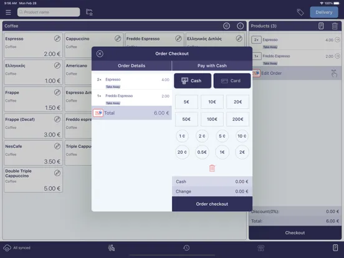This screenshot has height=258, width=344.
Task: Edit the Cappuccino product pencil icon
Action: [118, 39]
